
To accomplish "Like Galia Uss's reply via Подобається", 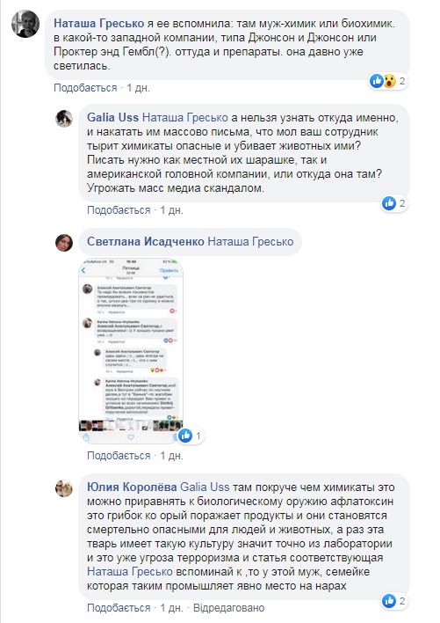I will 119,210.
